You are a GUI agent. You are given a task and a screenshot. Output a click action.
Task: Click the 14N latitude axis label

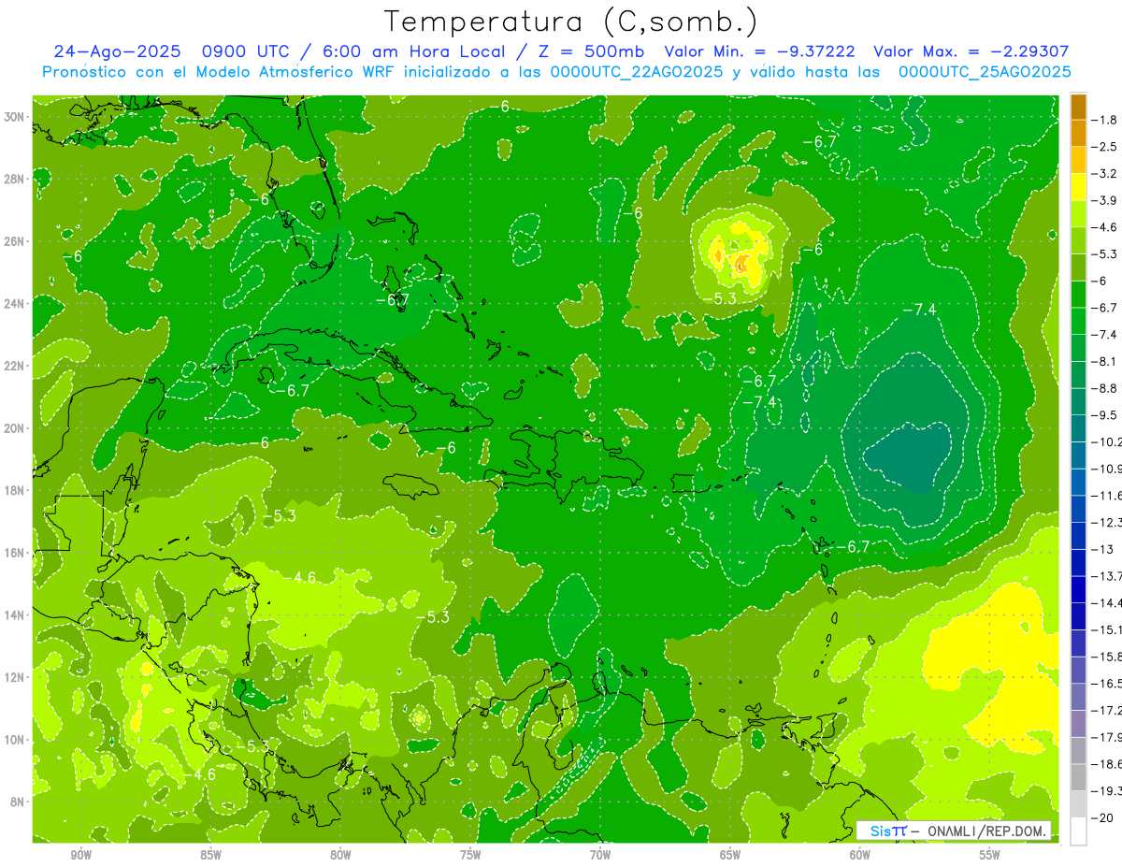click(x=15, y=614)
